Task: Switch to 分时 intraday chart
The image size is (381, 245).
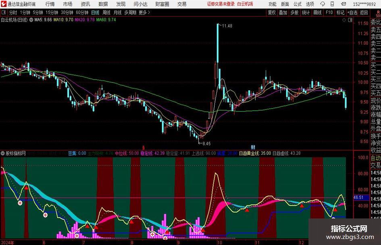Action: click(x=13, y=12)
